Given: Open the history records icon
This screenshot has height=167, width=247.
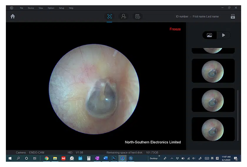Looking at the screenshot, I should click(137, 17).
